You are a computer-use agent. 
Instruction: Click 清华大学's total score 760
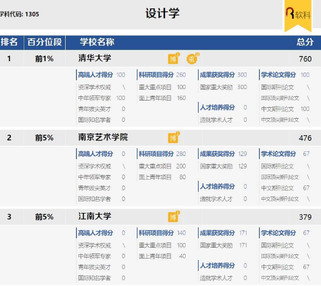[x=305, y=59]
